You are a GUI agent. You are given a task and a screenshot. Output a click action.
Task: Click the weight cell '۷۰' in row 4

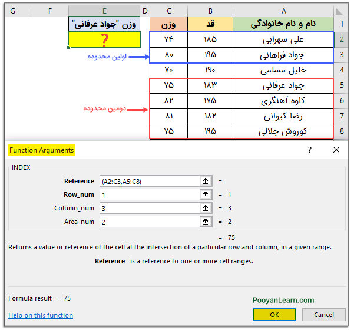(x=168, y=70)
